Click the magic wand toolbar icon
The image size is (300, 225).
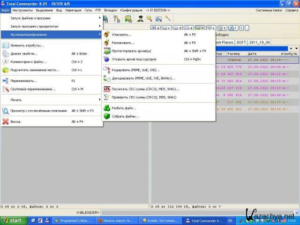(168, 19)
